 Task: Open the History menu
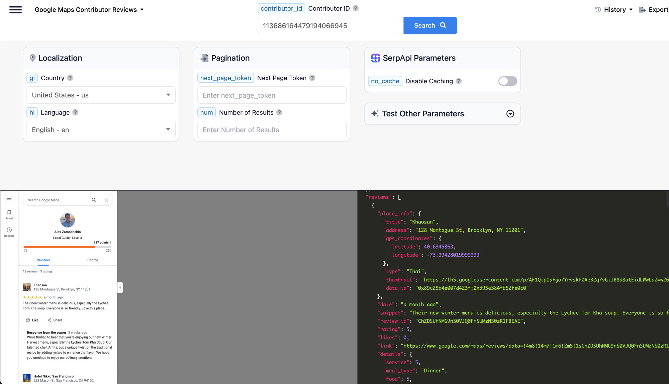click(x=614, y=10)
